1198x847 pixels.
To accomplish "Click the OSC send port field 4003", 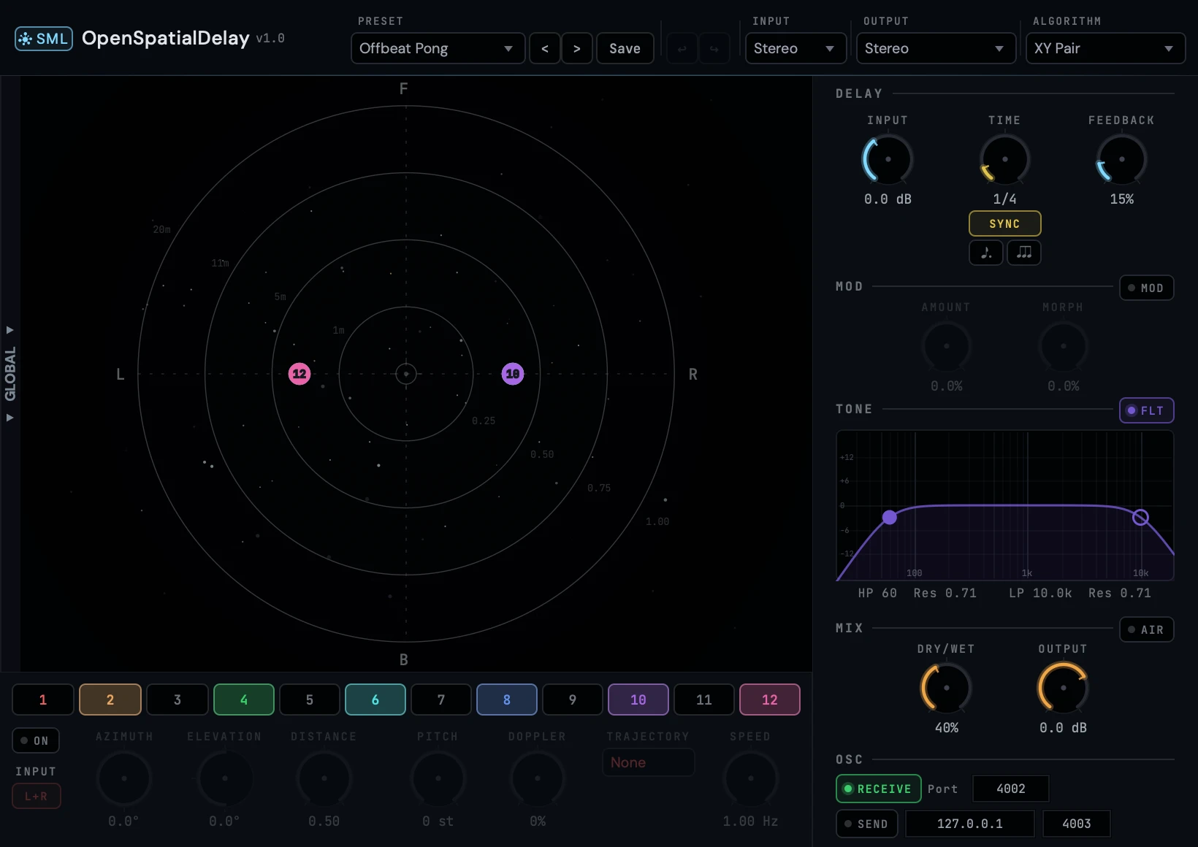I will click(1077, 824).
